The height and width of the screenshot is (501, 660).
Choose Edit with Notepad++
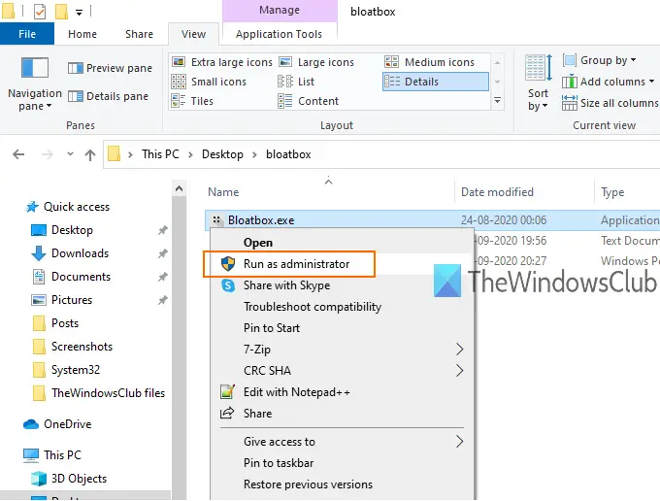[x=342, y=392]
